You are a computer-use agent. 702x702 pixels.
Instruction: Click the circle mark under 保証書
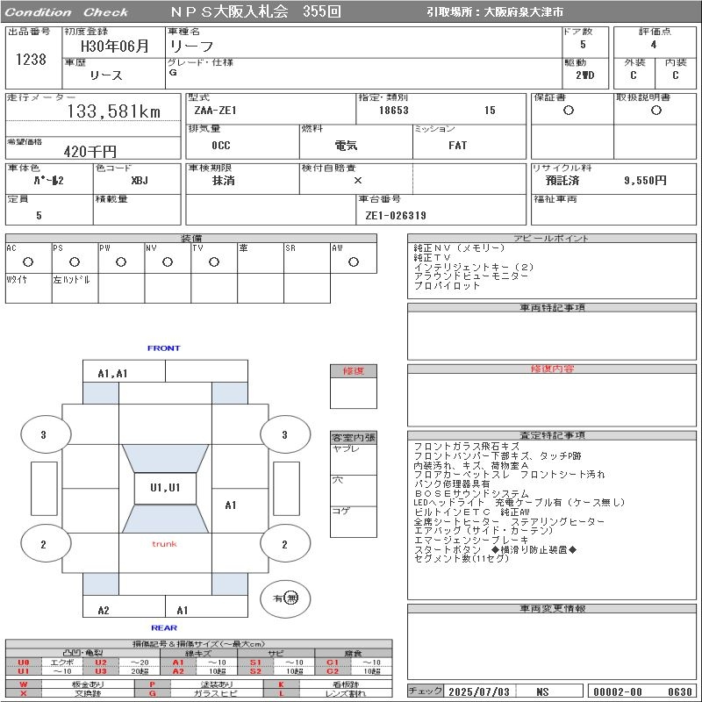click(569, 111)
